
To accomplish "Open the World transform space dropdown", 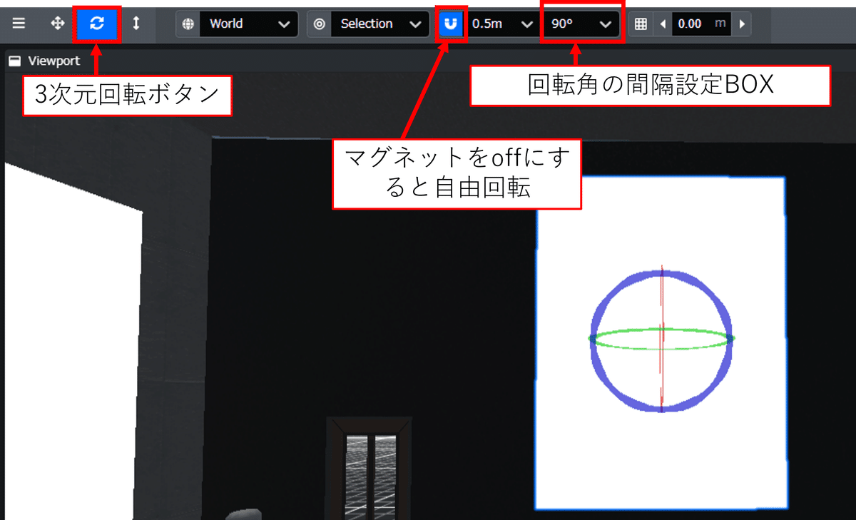I will coord(249,24).
